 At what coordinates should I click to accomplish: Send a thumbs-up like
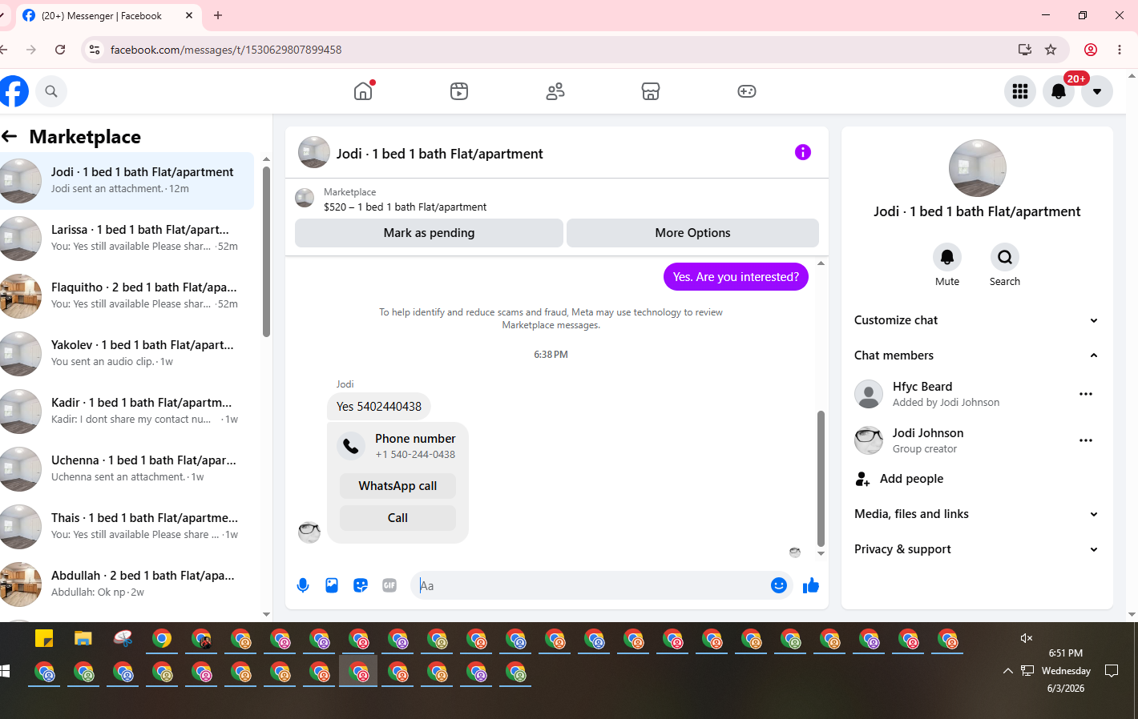pos(811,585)
